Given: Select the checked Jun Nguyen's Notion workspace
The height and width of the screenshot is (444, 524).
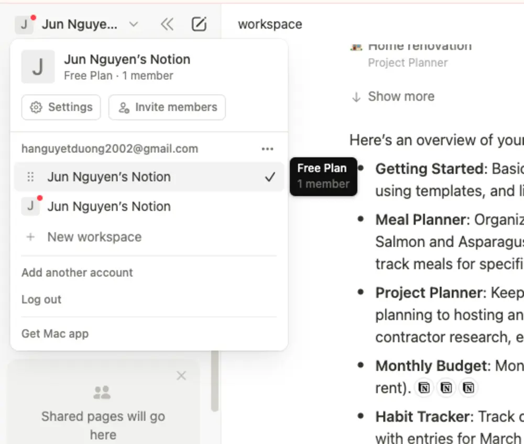Looking at the screenshot, I should click(149, 176).
